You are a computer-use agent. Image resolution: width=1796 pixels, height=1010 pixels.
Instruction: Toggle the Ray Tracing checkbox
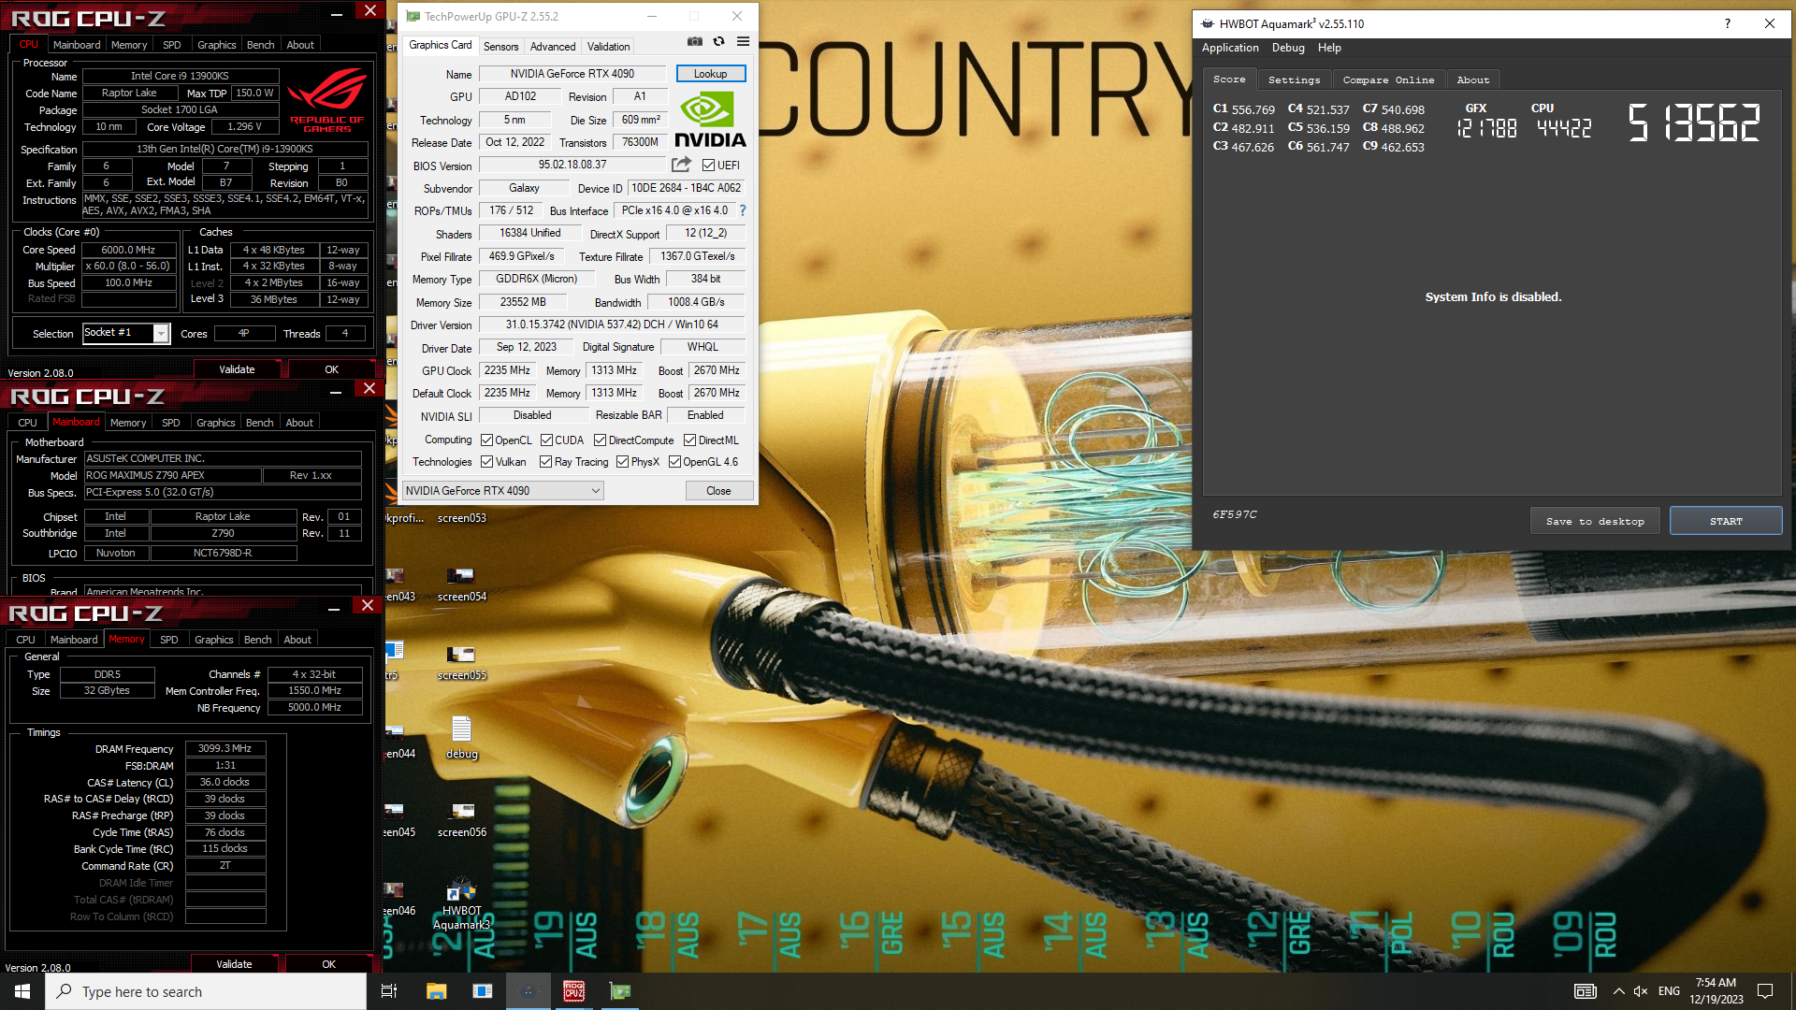click(x=546, y=462)
